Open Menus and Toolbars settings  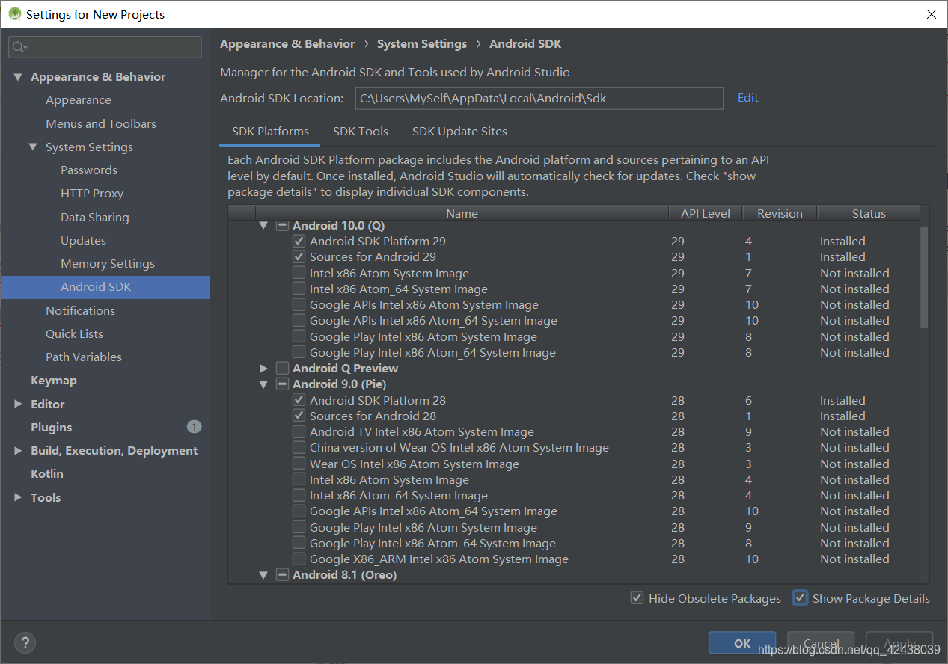[x=101, y=123]
